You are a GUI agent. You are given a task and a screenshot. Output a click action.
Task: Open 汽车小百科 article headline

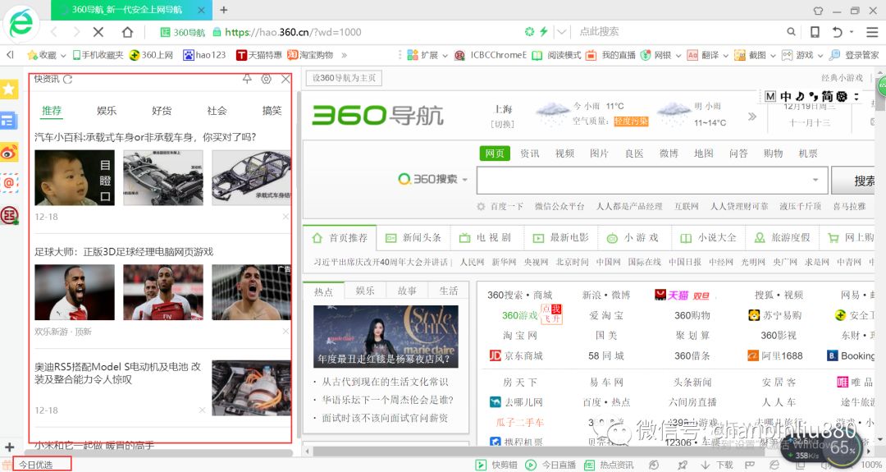145,137
